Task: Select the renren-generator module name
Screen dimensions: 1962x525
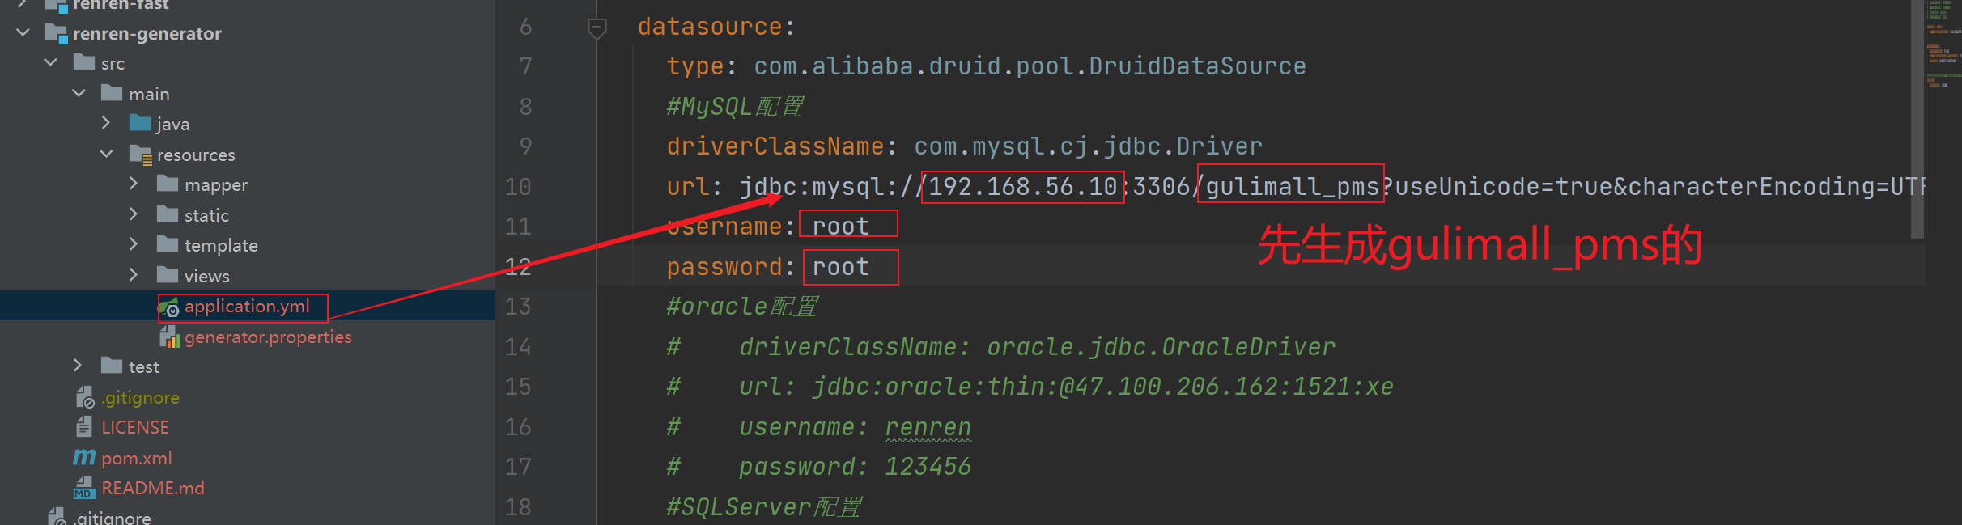Action: click(x=147, y=33)
